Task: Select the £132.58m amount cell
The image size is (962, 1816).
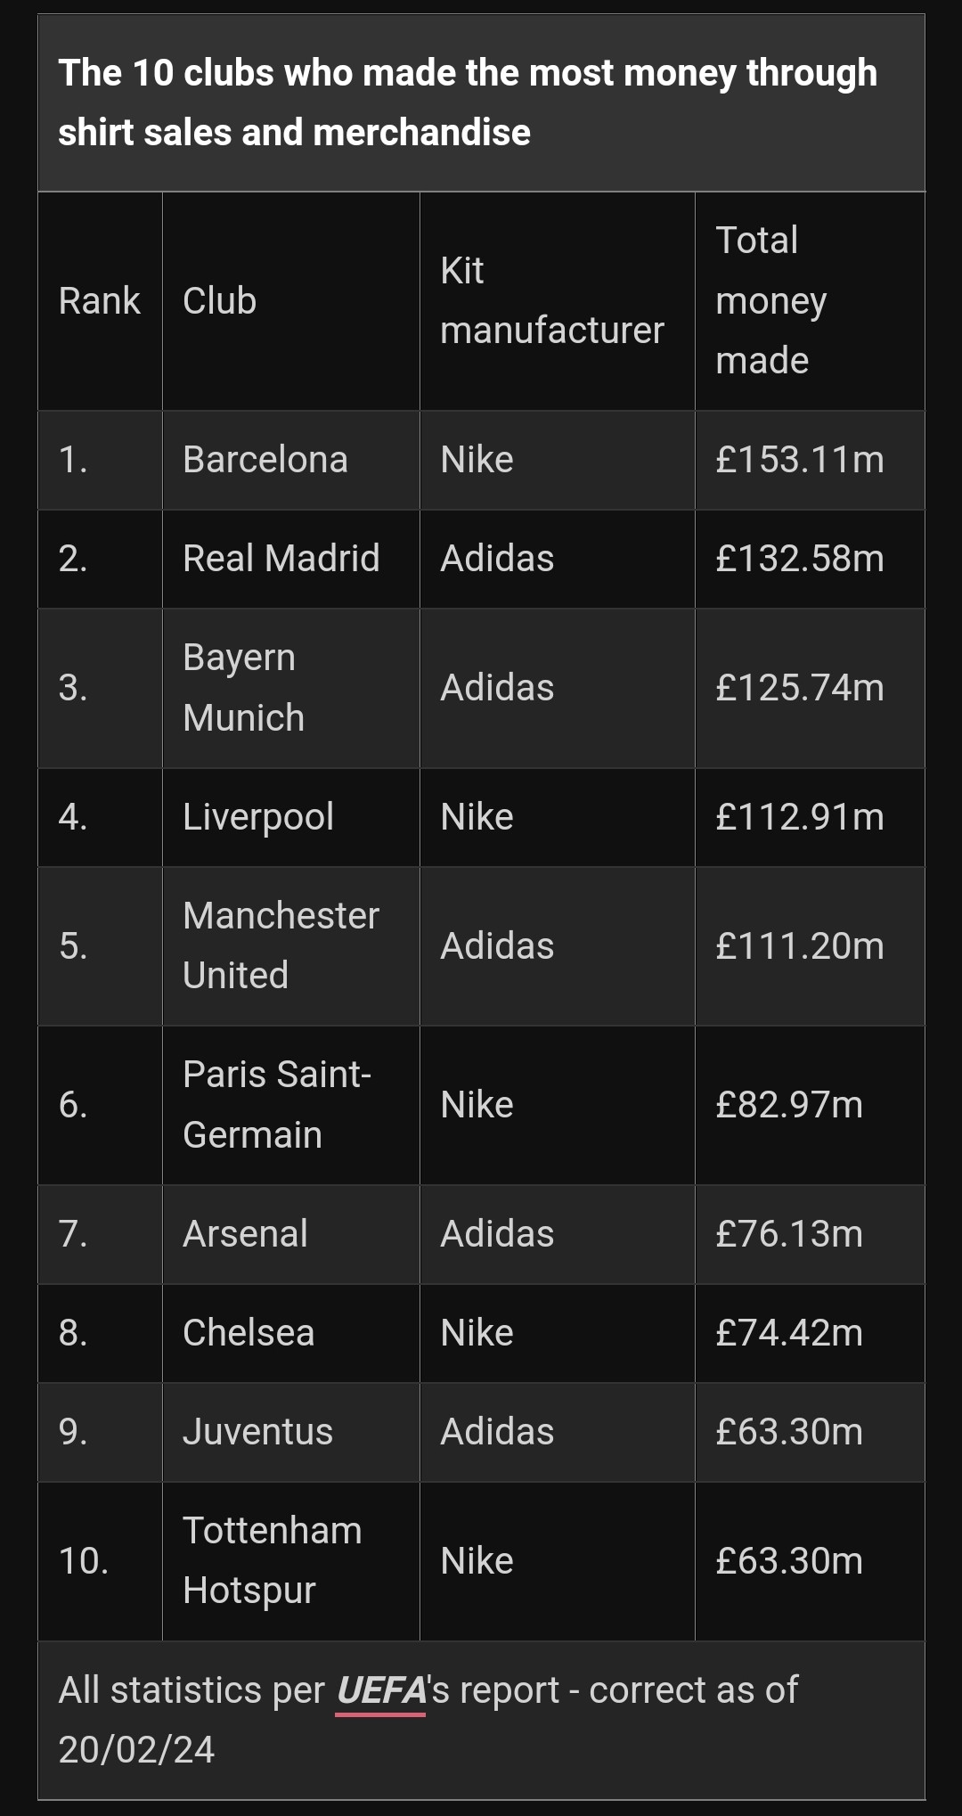Action: point(810,559)
